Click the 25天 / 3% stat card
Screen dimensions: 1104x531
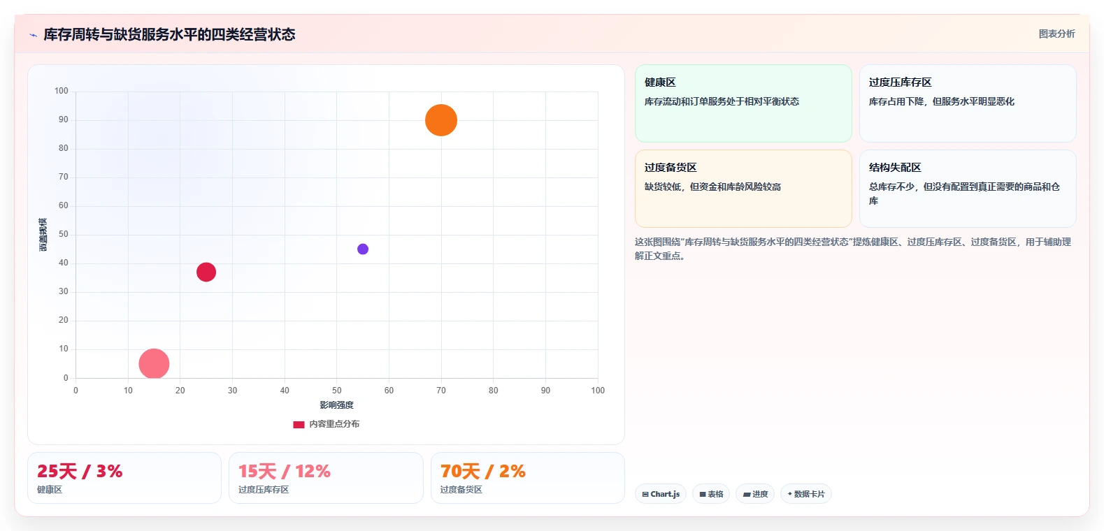tap(124, 478)
